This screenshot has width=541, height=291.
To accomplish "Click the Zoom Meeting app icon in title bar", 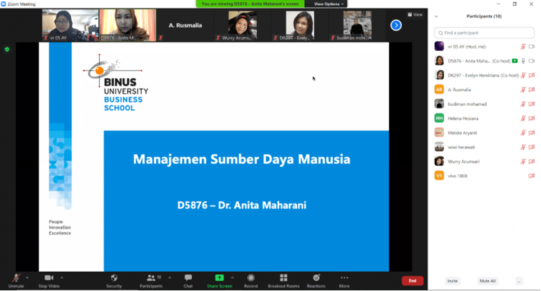I will pos(4,4).
